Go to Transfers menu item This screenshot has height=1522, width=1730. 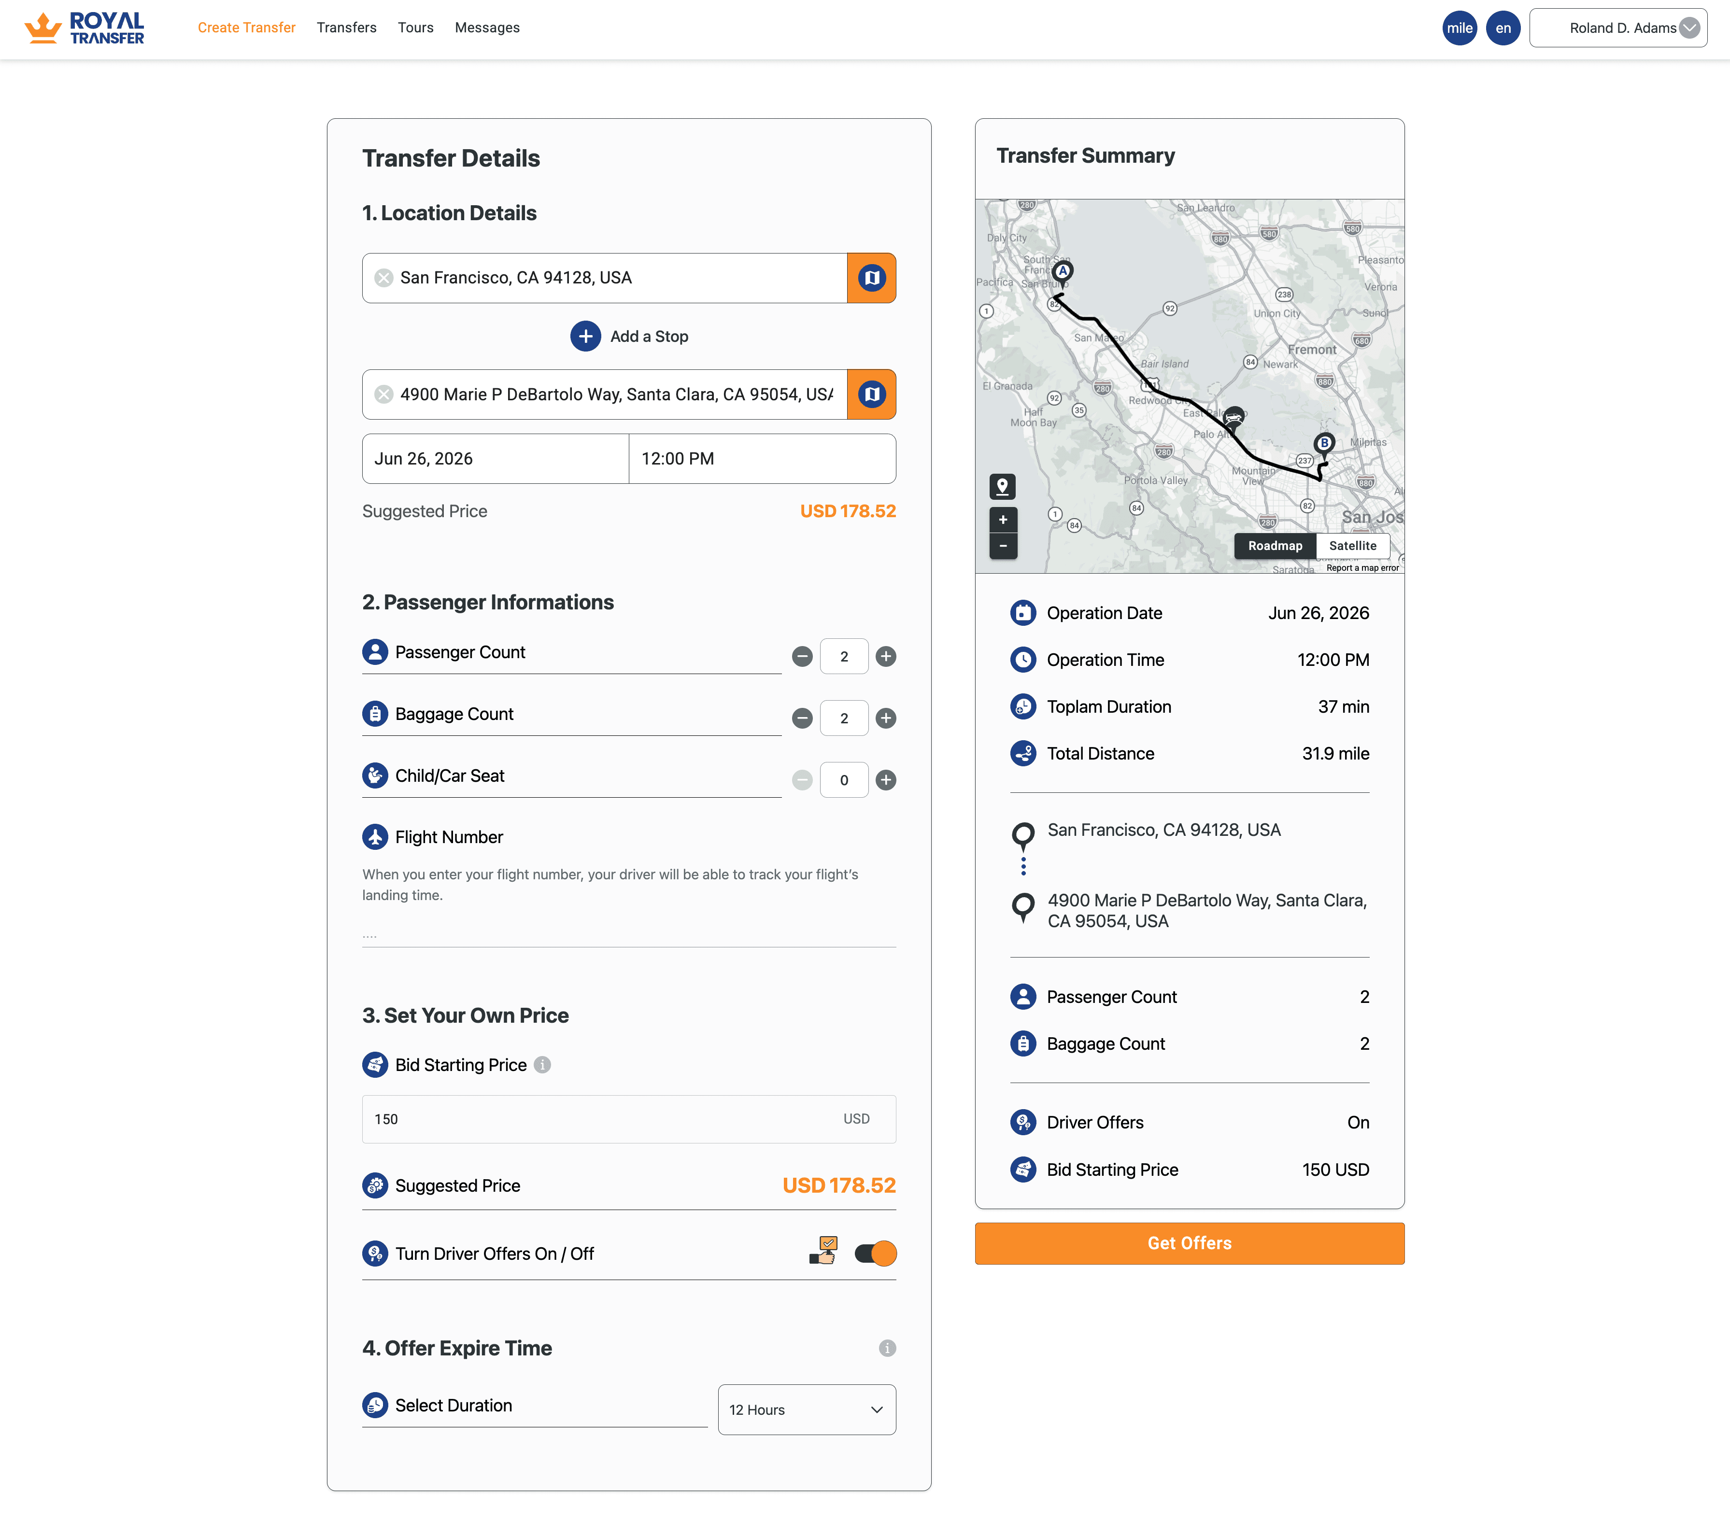346,28
